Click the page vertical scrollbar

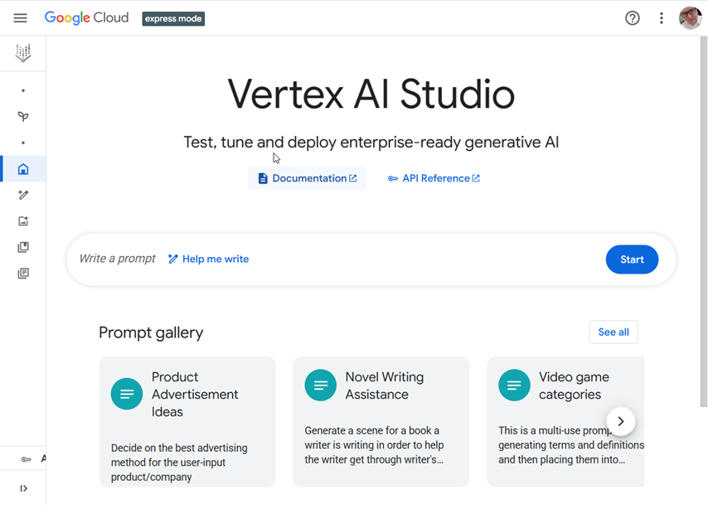704,221
